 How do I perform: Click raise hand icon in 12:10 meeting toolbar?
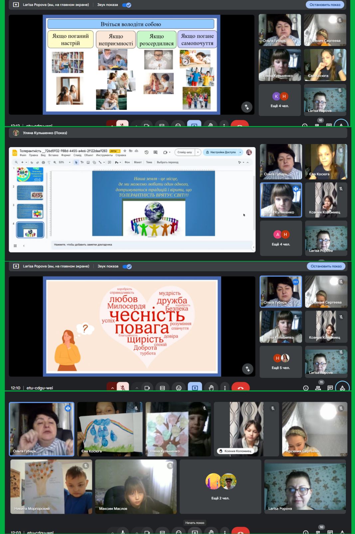(x=211, y=388)
